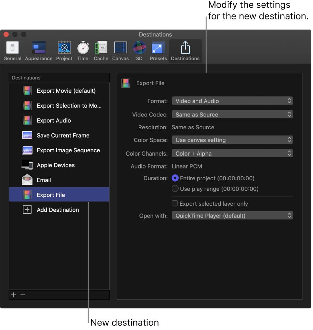Enable Export selected layer only checkbox
This screenshot has height=330, width=313.
tap(175, 204)
